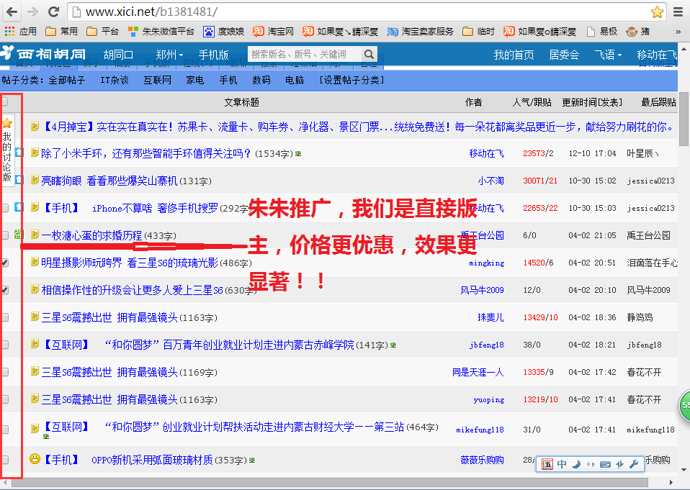Open author profile mingking
This screenshot has width=690, height=490.
click(x=487, y=263)
